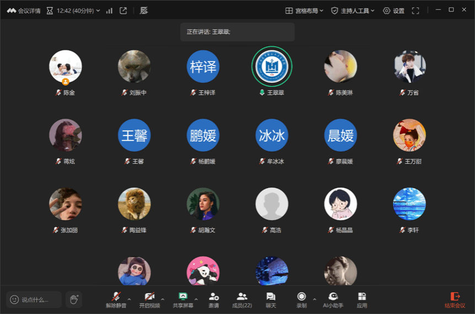Open the 聊天 chat panel

click(271, 299)
